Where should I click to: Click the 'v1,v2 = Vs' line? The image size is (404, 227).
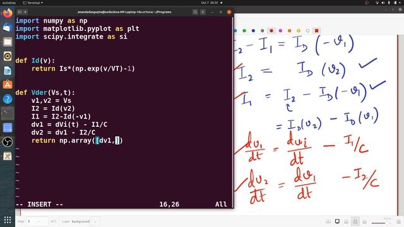tap(51, 100)
